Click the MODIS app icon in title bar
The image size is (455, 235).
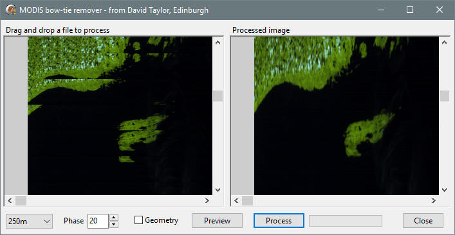tap(11, 10)
